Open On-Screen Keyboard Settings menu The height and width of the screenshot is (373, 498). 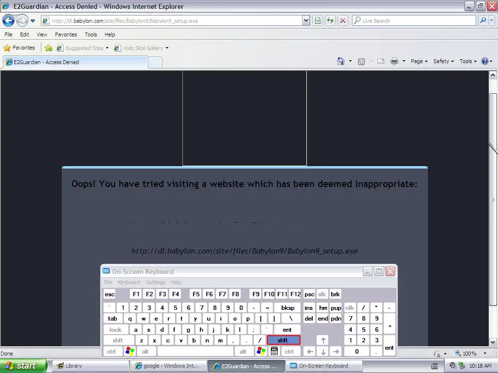155,282
